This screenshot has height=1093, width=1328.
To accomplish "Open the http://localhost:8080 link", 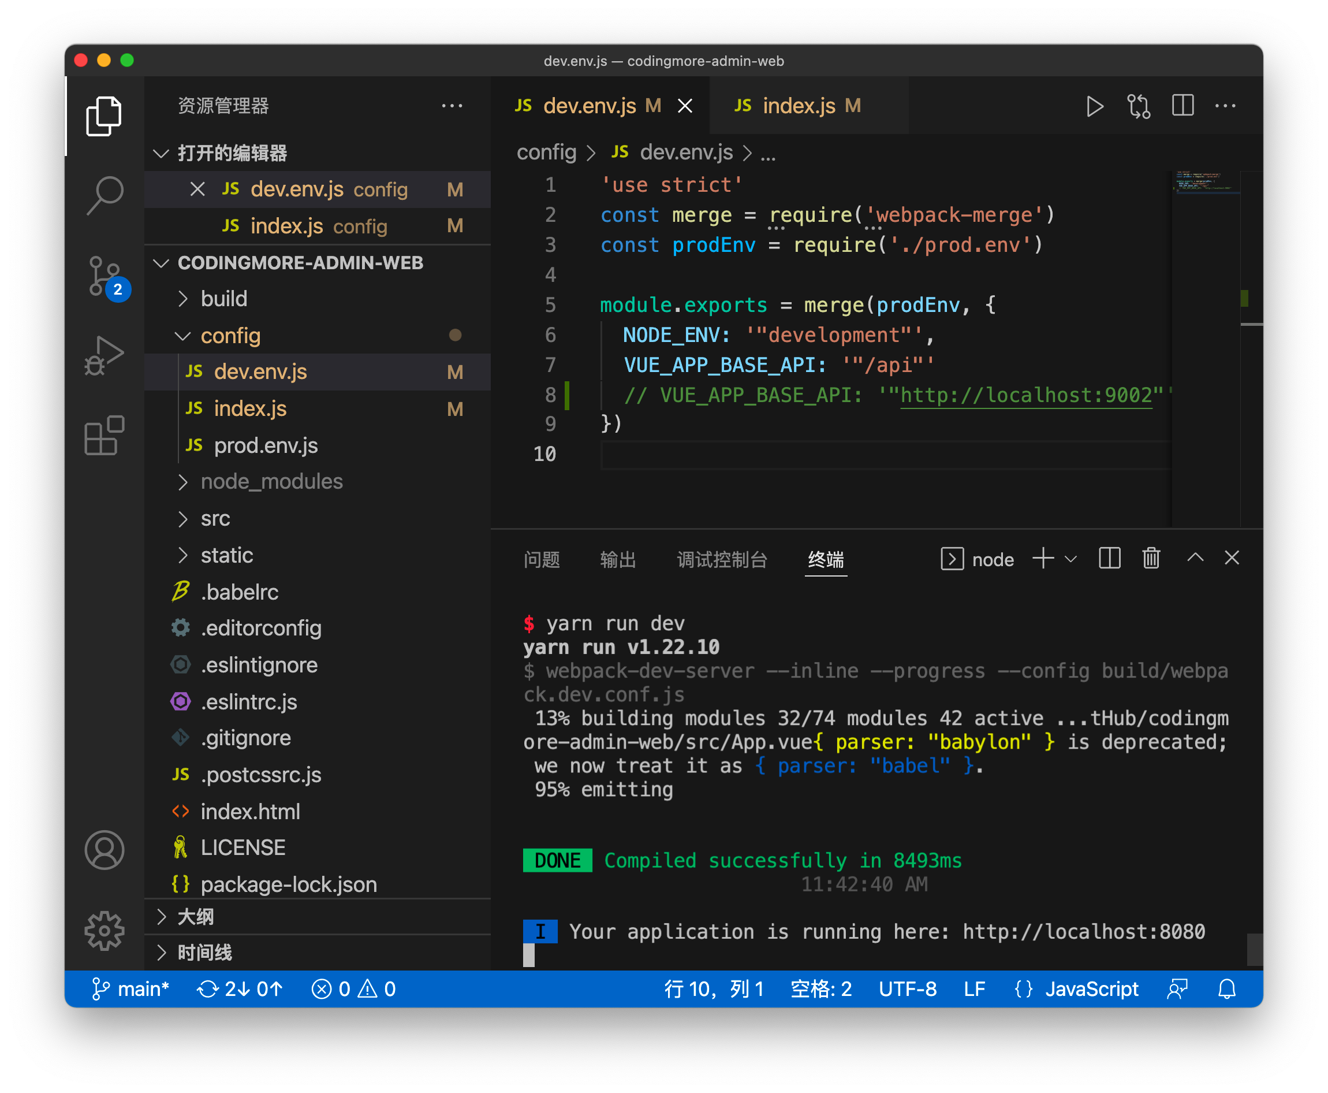I will pyautogui.click(x=1083, y=932).
